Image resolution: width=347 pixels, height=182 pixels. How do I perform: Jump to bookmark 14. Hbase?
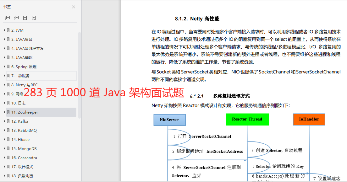pyautogui.click(x=20, y=140)
